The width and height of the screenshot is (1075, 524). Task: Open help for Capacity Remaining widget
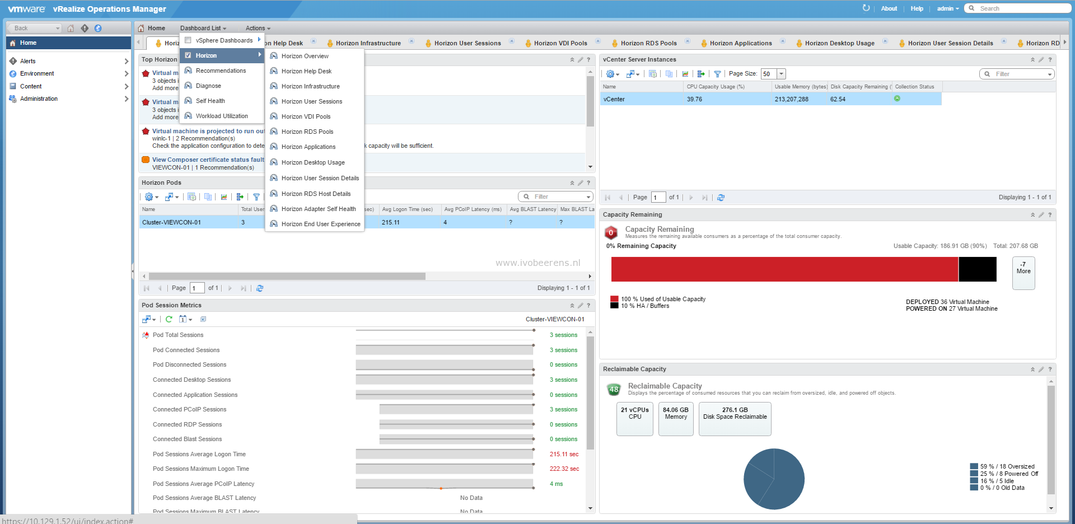point(1050,214)
